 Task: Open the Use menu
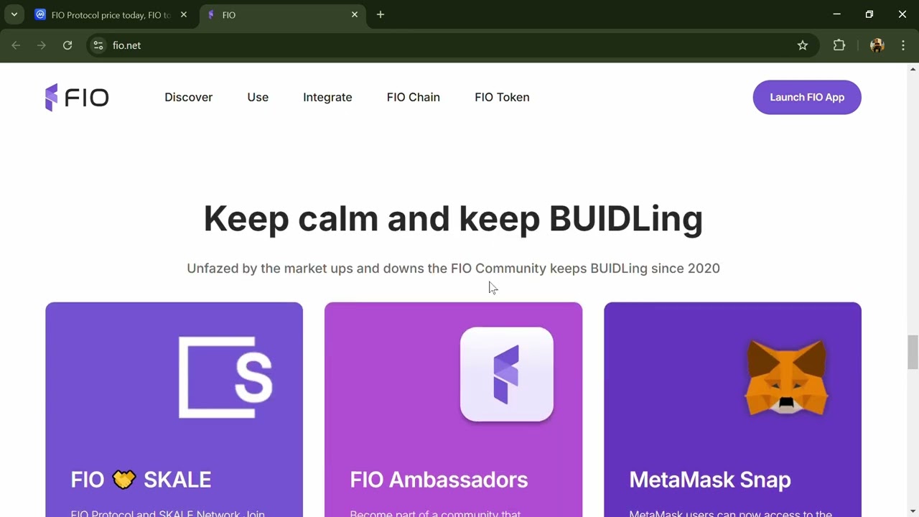(x=258, y=97)
